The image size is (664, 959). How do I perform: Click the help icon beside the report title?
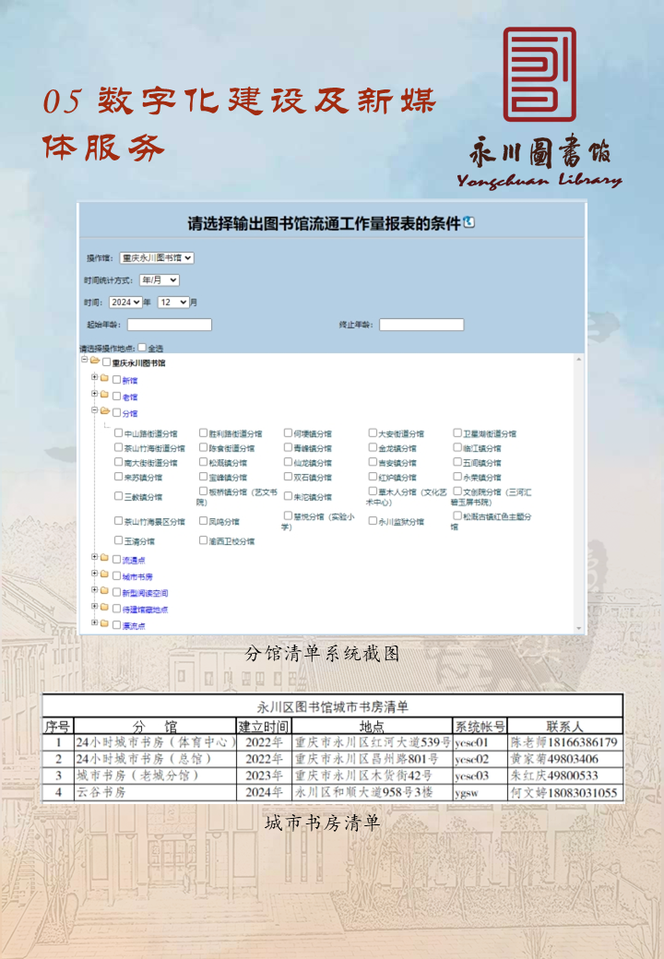click(468, 222)
